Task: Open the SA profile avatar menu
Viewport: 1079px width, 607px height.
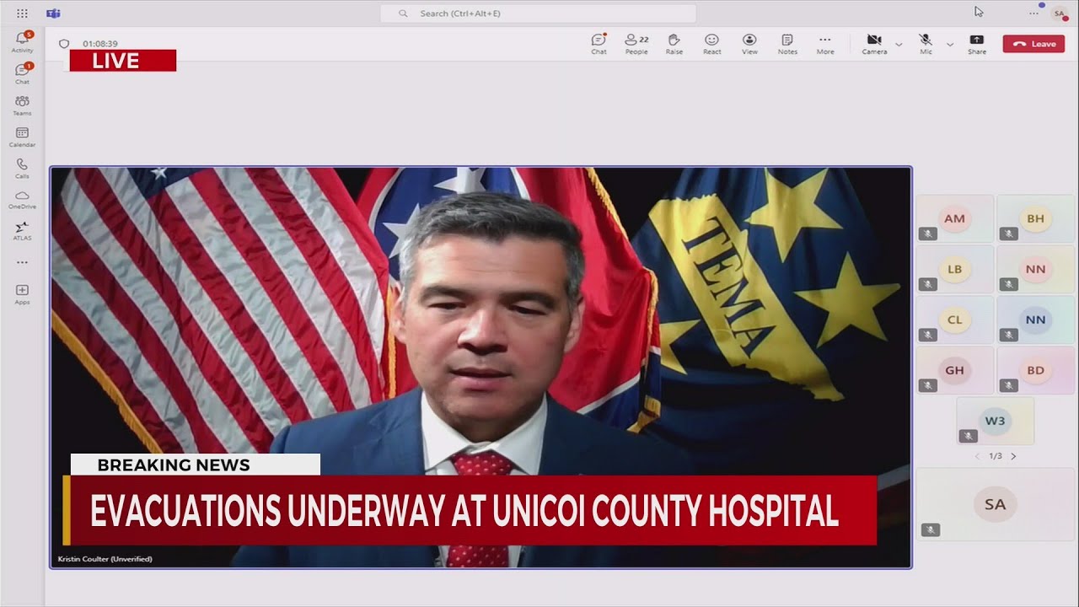Action: coord(1059,13)
